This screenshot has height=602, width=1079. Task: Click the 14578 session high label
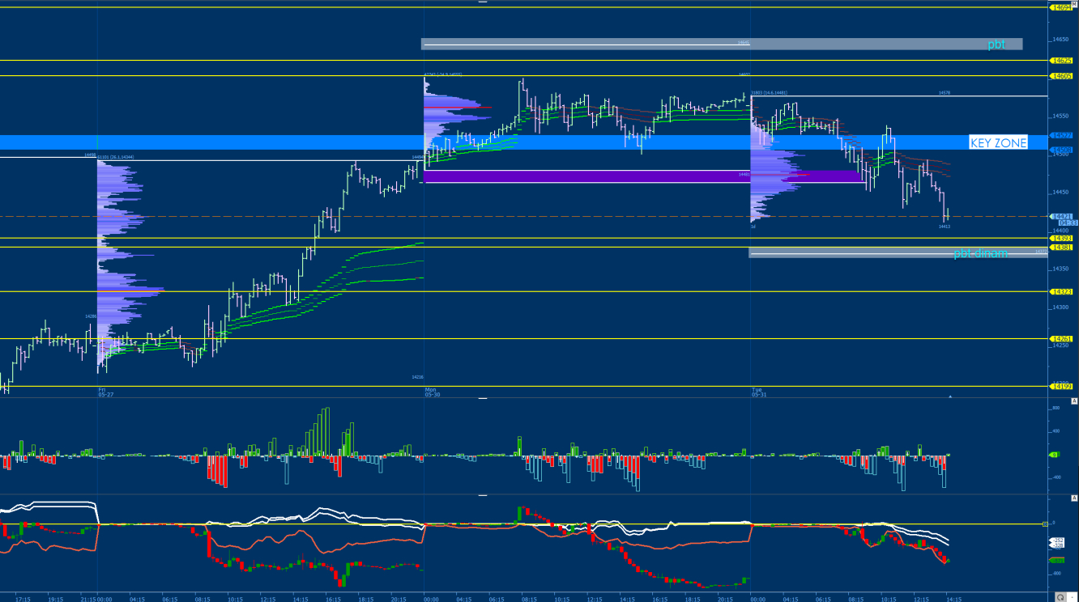pos(945,93)
